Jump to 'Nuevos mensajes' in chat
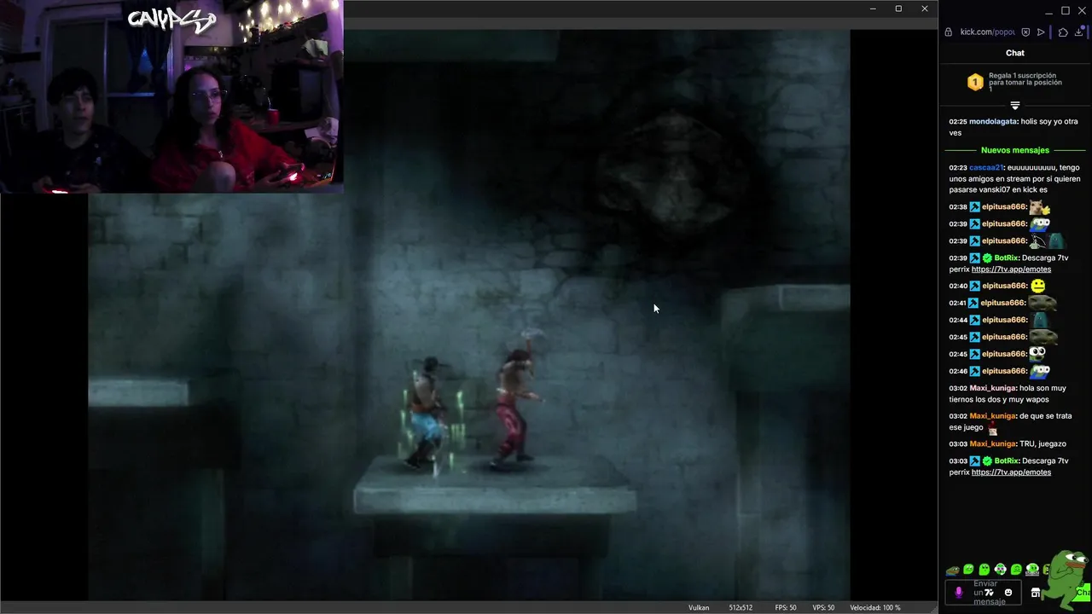The width and height of the screenshot is (1092, 614). pyautogui.click(x=1015, y=150)
